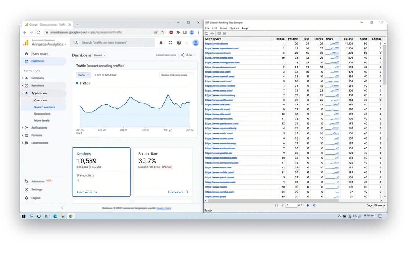The width and height of the screenshot is (407, 256).
Task: Open the Windows Start menu
Action: coord(24,216)
